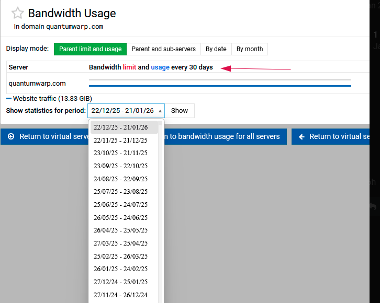The height and width of the screenshot is (303, 380).
Task: Click the favorite star icon beside Bandwidth Usage
Action: pos(18,14)
